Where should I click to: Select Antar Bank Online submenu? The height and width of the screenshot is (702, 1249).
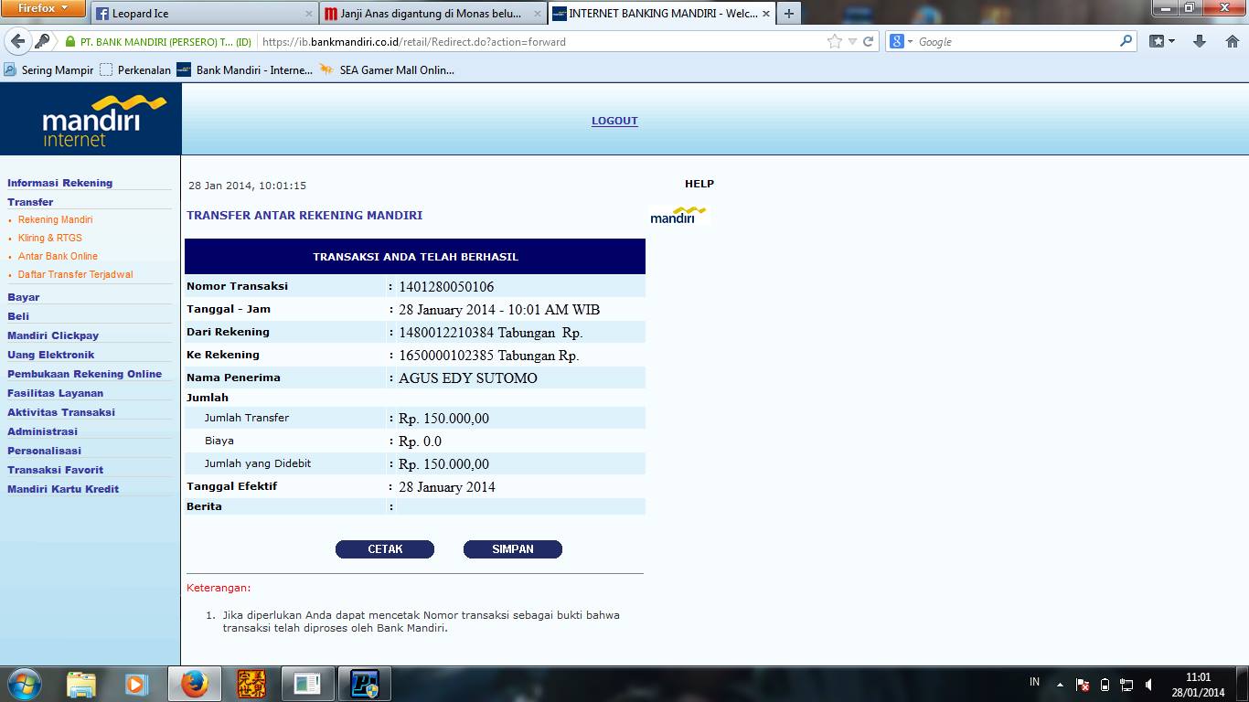(58, 256)
